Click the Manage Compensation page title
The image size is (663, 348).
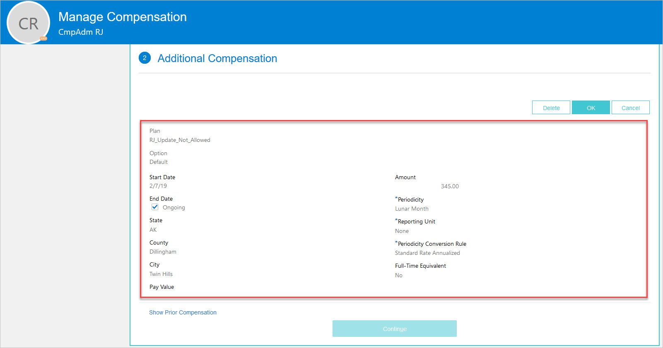tap(123, 17)
